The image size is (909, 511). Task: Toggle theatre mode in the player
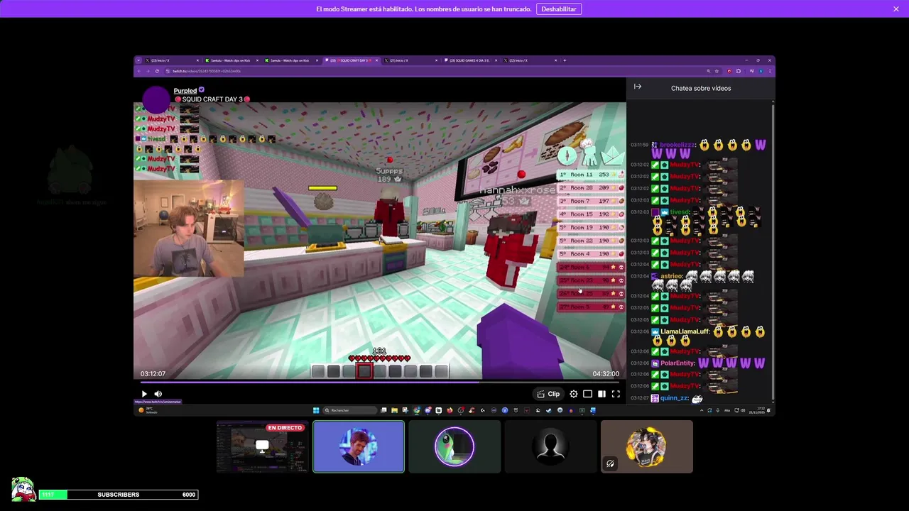587,394
